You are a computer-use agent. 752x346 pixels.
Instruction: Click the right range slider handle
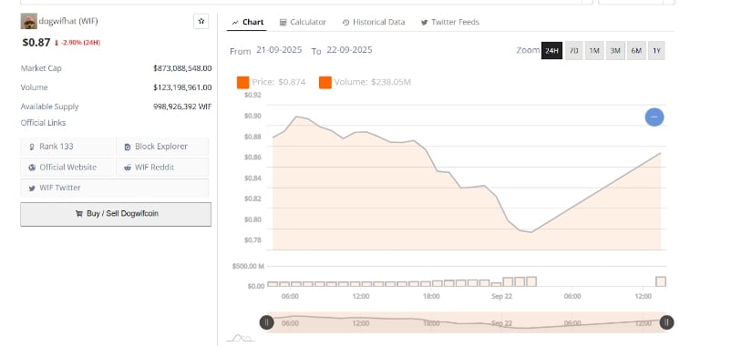[666, 322]
